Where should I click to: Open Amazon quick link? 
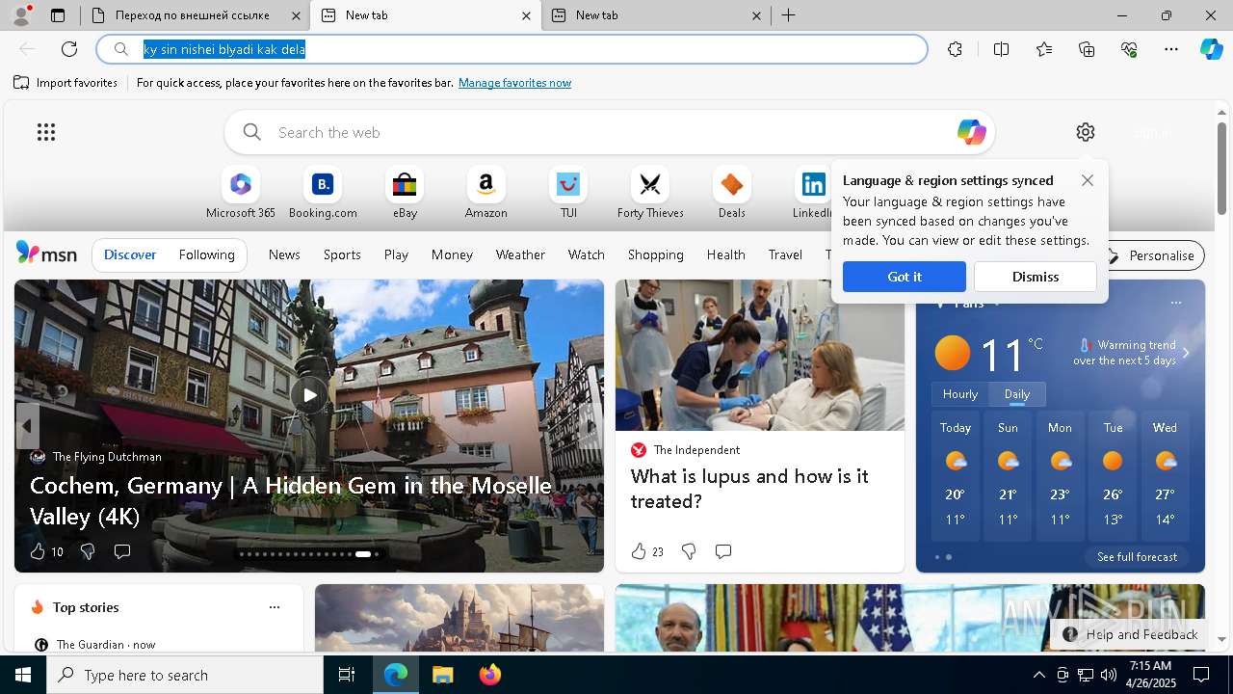pyautogui.click(x=485, y=194)
